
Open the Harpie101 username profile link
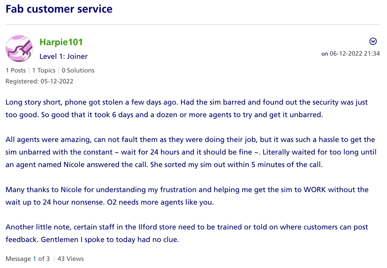tap(61, 42)
